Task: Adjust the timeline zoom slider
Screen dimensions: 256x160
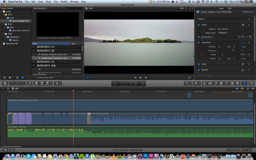Action: (240, 150)
